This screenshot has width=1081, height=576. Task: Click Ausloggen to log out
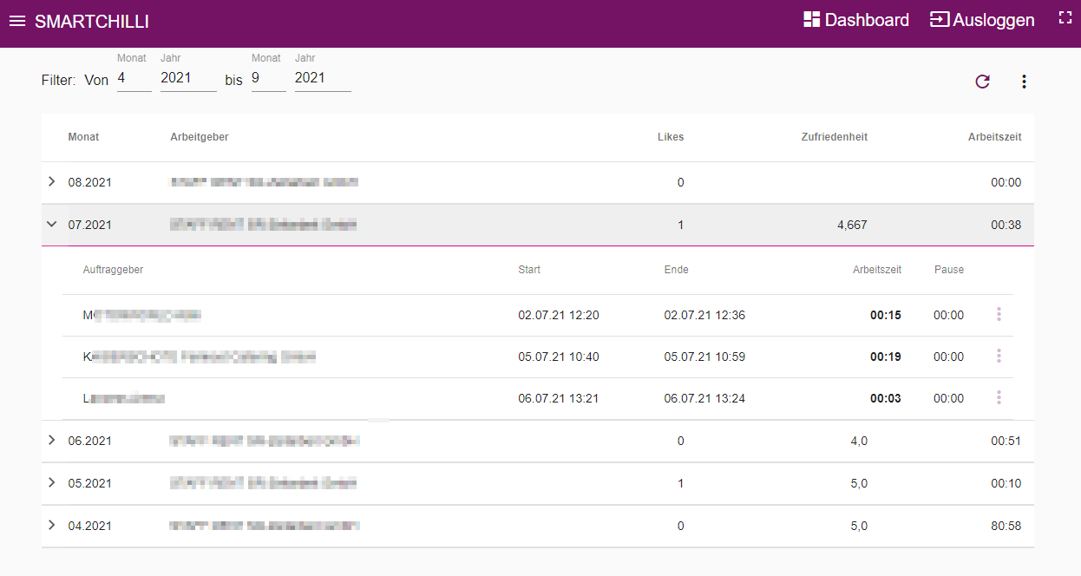(x=982, y=20)
